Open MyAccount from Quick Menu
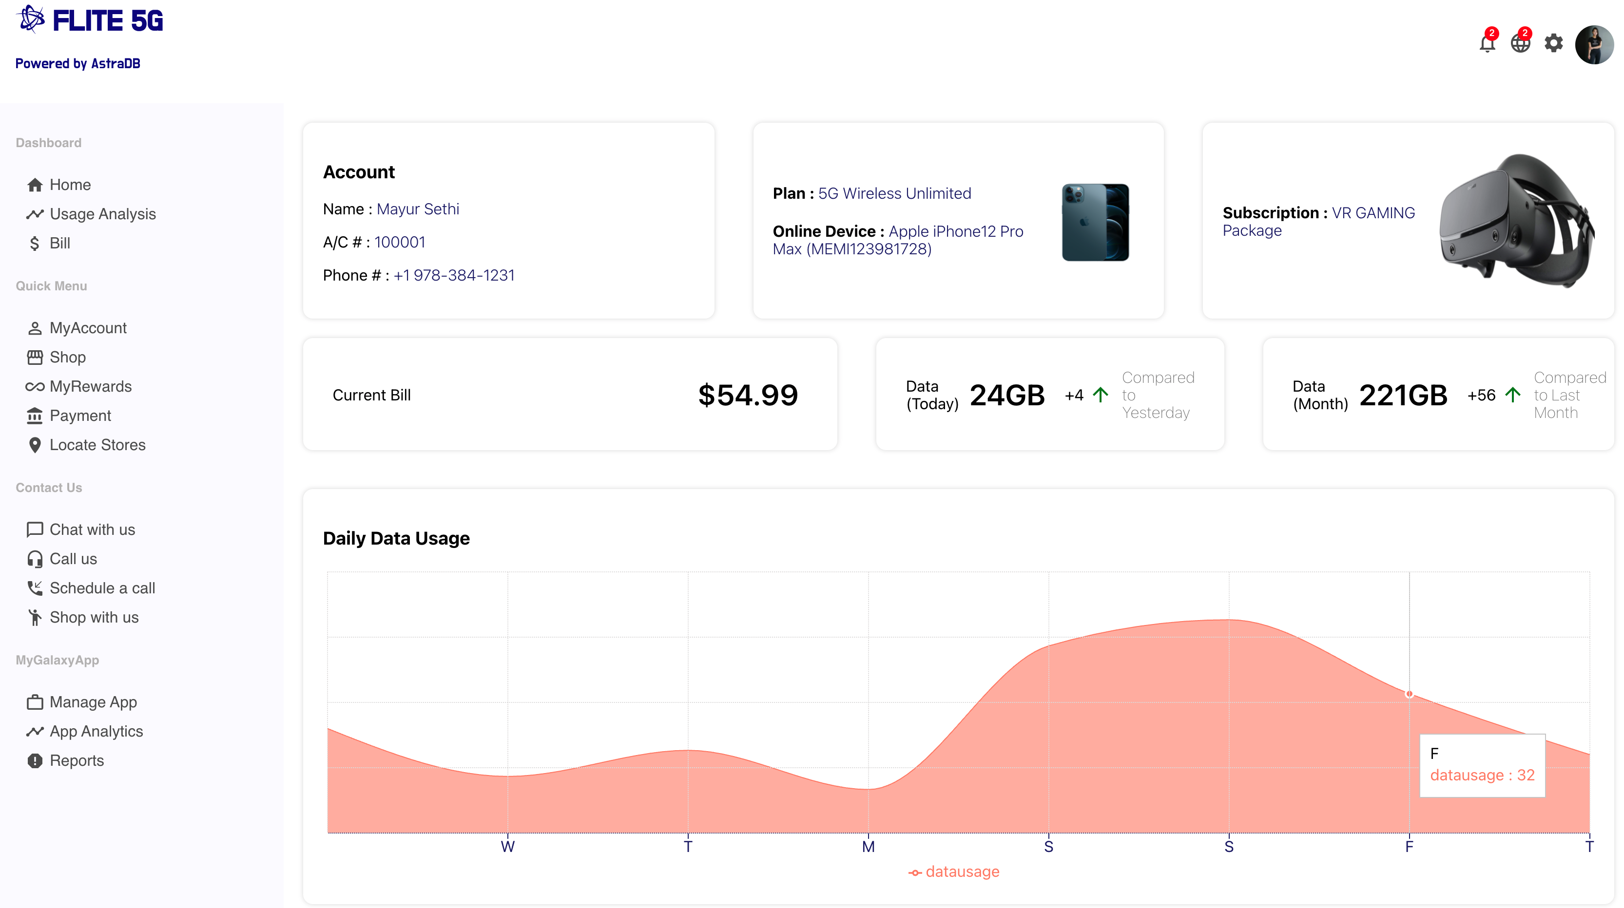The width and height of the screenshot is (1624, 908). pyautogui.click(x=88, y=328)
